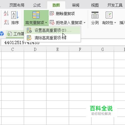Click the 删除重复项 text button
Viewport: 125px width, 125px height.
tap(65, 13)
